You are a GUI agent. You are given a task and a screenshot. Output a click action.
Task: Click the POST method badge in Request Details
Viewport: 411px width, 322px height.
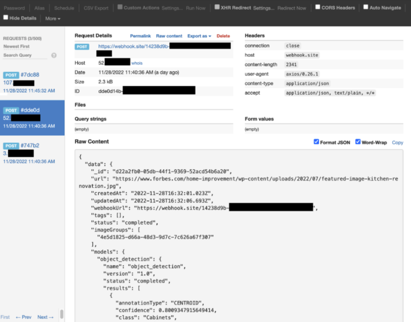pyautogui.click(x=81, y=46)
